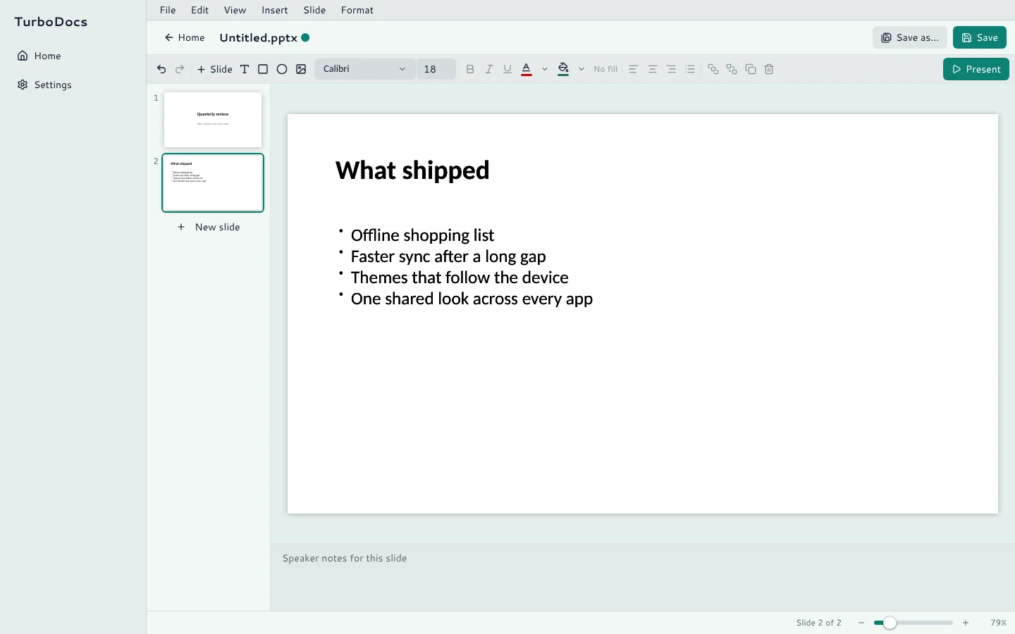
Task: Click the Save as... button
Action: pos(910,37)
